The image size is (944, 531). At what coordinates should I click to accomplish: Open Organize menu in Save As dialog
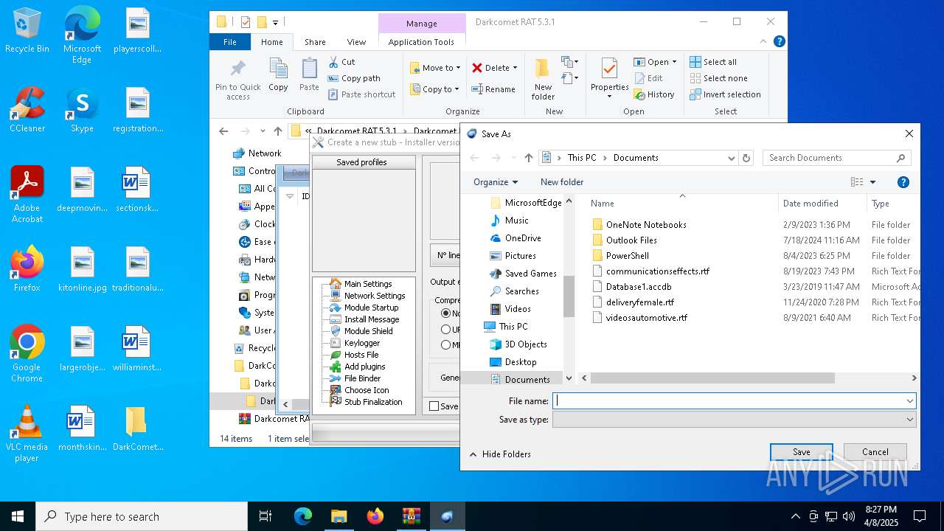click(496, 182)
